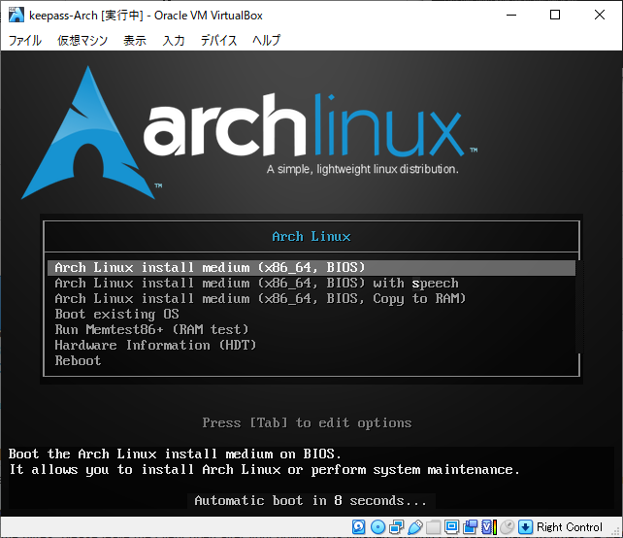Click the display monitor status icon

click(x=451, y=527)
